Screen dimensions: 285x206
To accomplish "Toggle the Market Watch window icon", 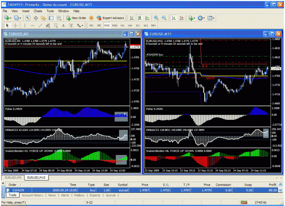I will tap(28, 18).
